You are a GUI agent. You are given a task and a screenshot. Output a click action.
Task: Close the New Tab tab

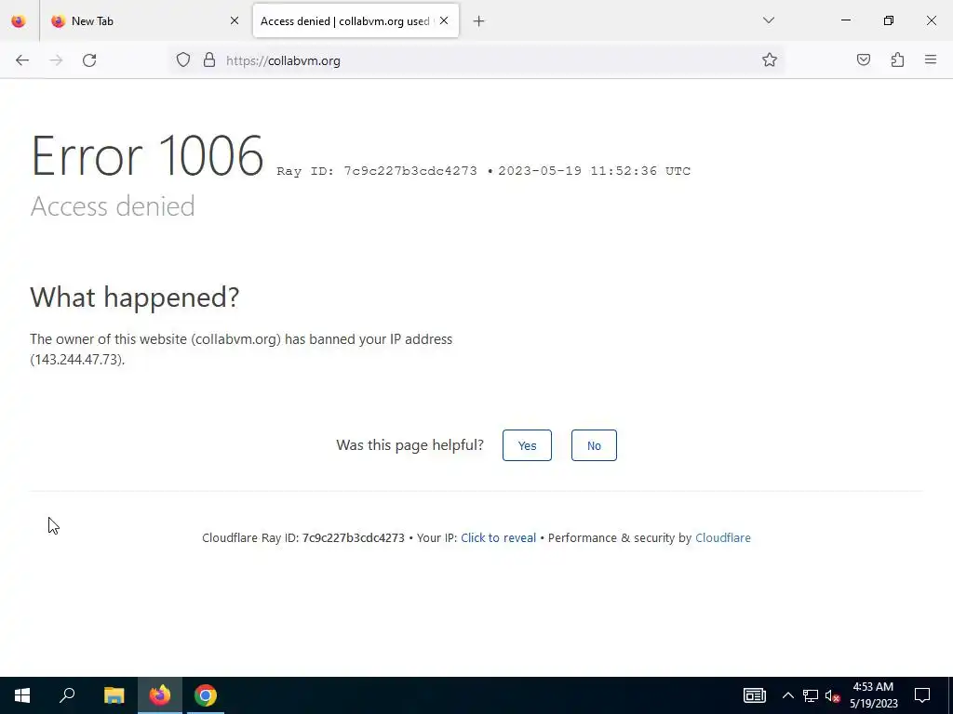(x=235, y=20)
